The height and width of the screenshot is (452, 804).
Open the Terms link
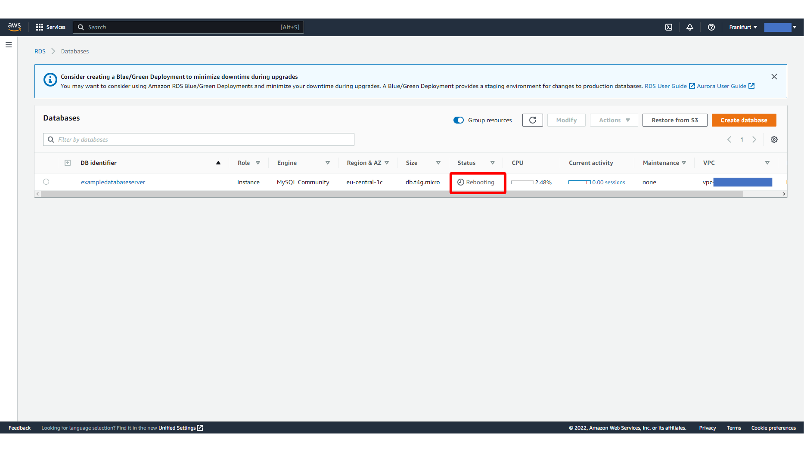point(733,428)
